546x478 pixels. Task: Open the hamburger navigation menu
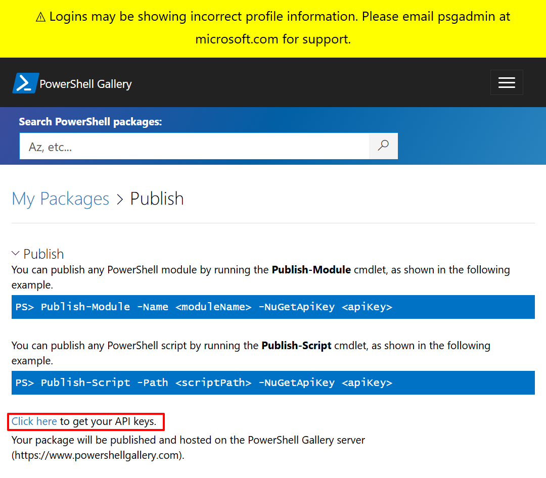pyautogui.click(x=506, y=82)
